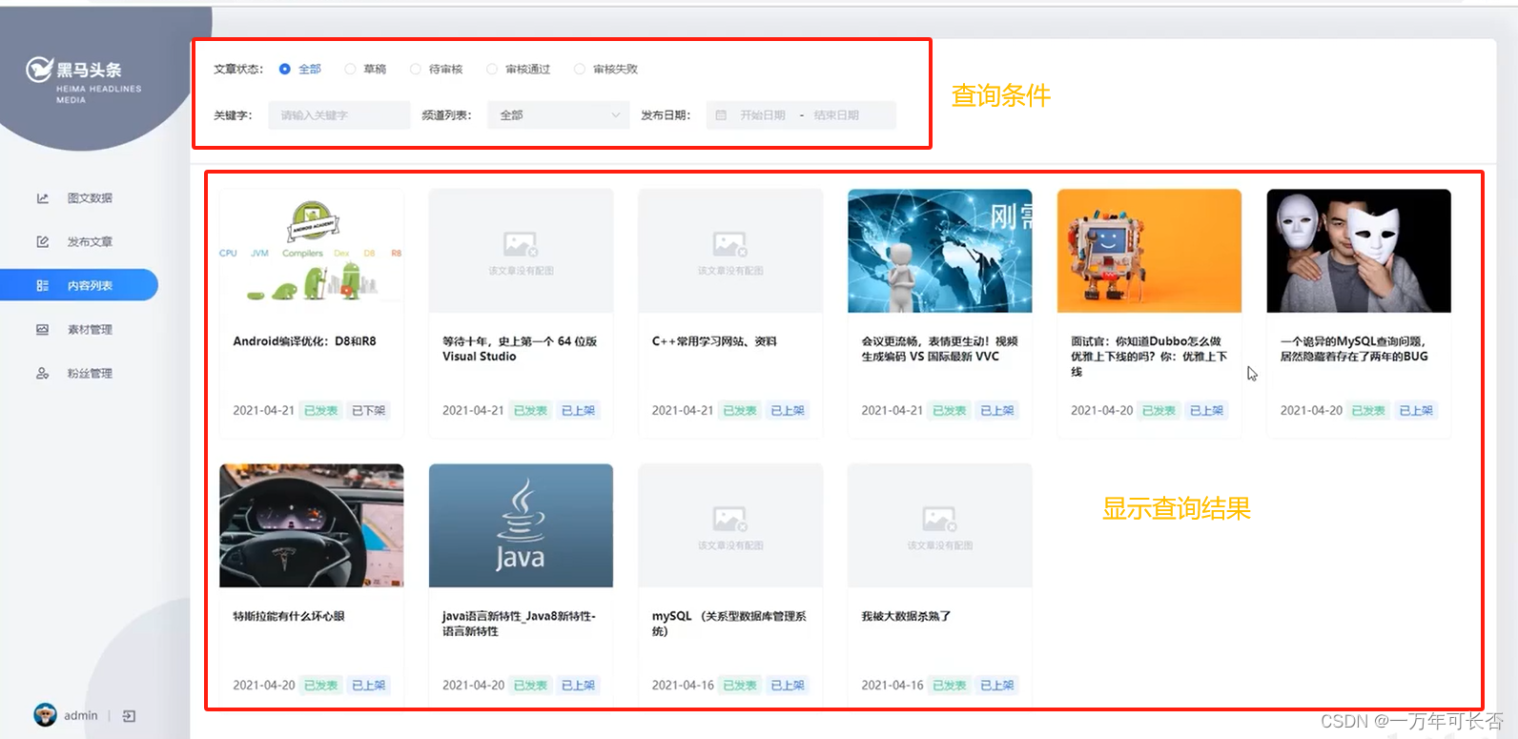Select the 审核失败 status radio button
The height and width of the screenshot is (739, 1518).
tap(580, 70)
